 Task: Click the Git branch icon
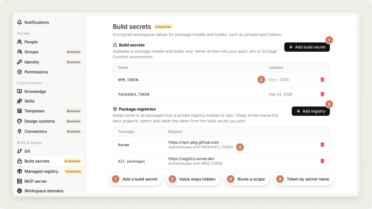pos(20,151)
